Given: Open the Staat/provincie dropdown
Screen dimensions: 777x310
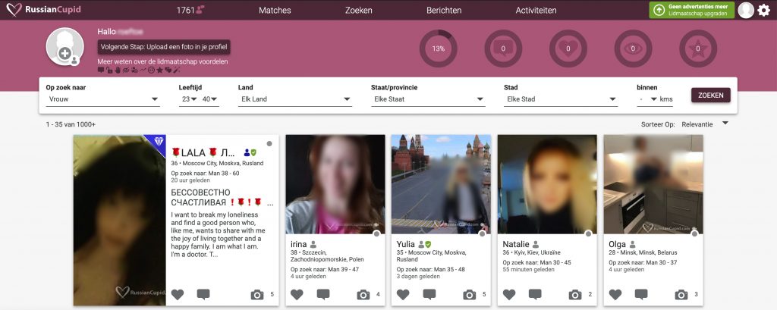Looking at the screenshot, I should pyautogui.click(x=427, y=99).
